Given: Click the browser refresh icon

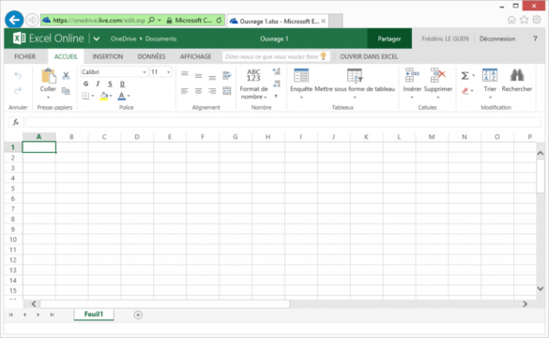Looking at the screenshot, I should coord(219,21).
